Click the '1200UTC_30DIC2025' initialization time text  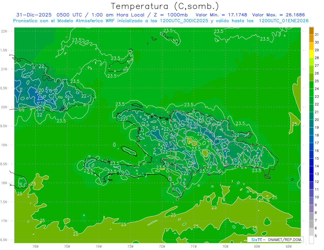tap(185, 21)
